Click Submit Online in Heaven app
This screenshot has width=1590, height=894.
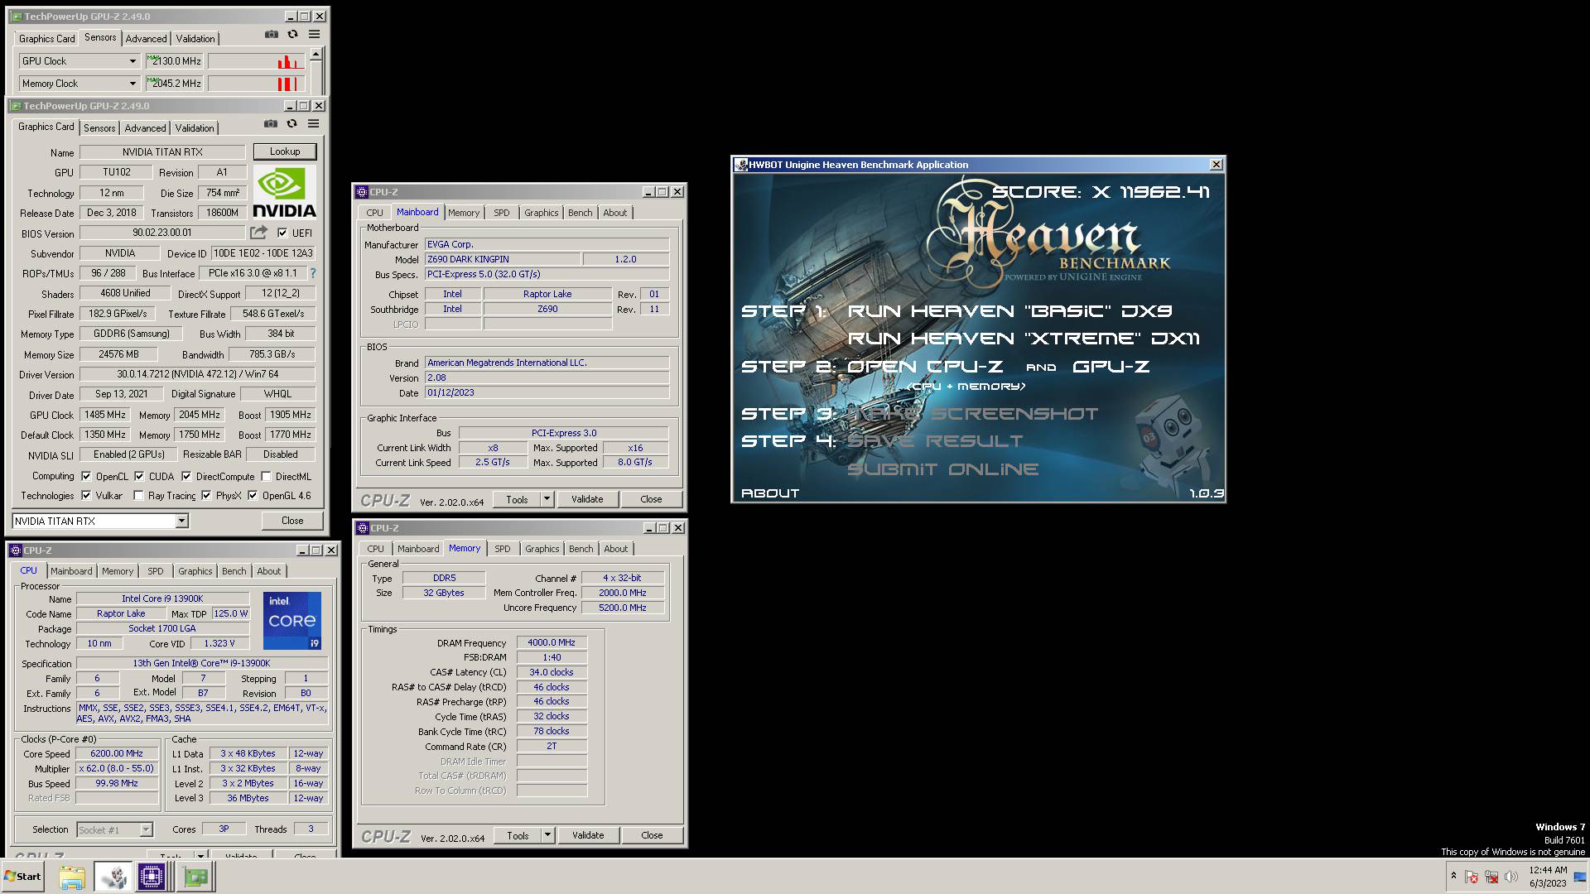942,469
